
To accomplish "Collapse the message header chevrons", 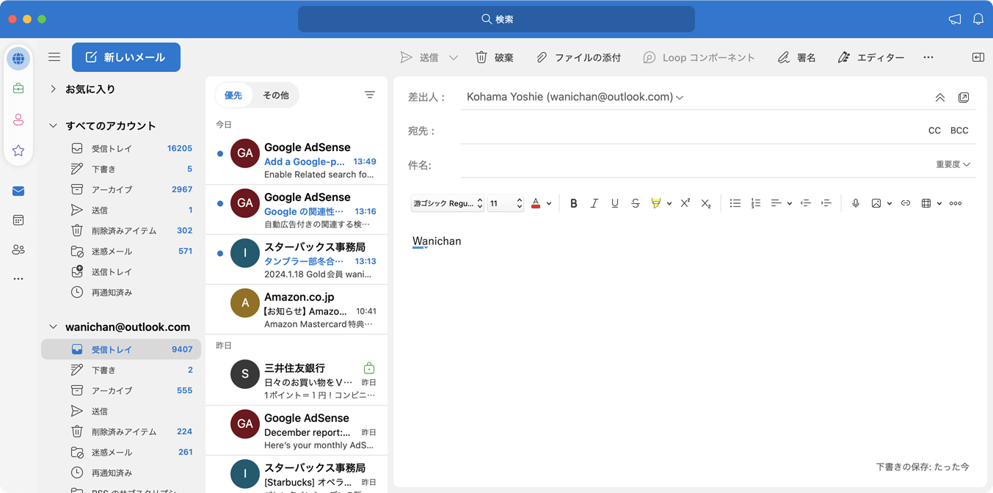I will click(939, 98).
